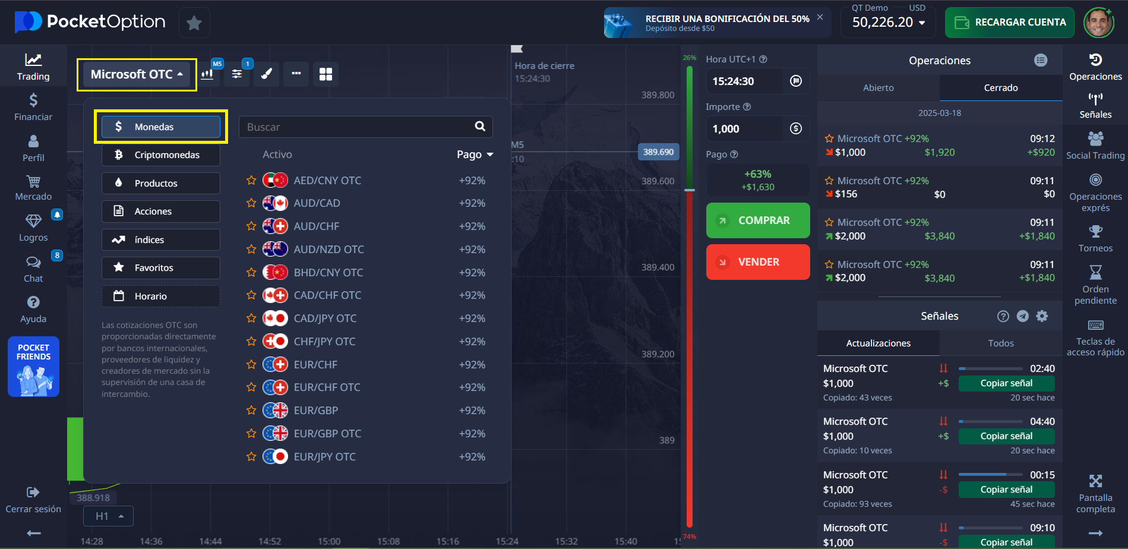Open Ayuda help icon
This screenshot has height=549, width=1128.
pos(33,302)
